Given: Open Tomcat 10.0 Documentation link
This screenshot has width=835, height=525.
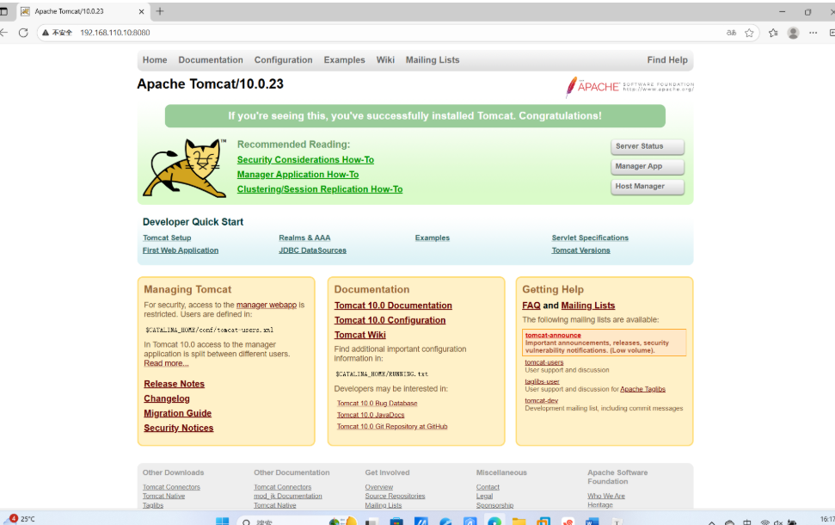Looking at the screenshot, I should (393, 306).
